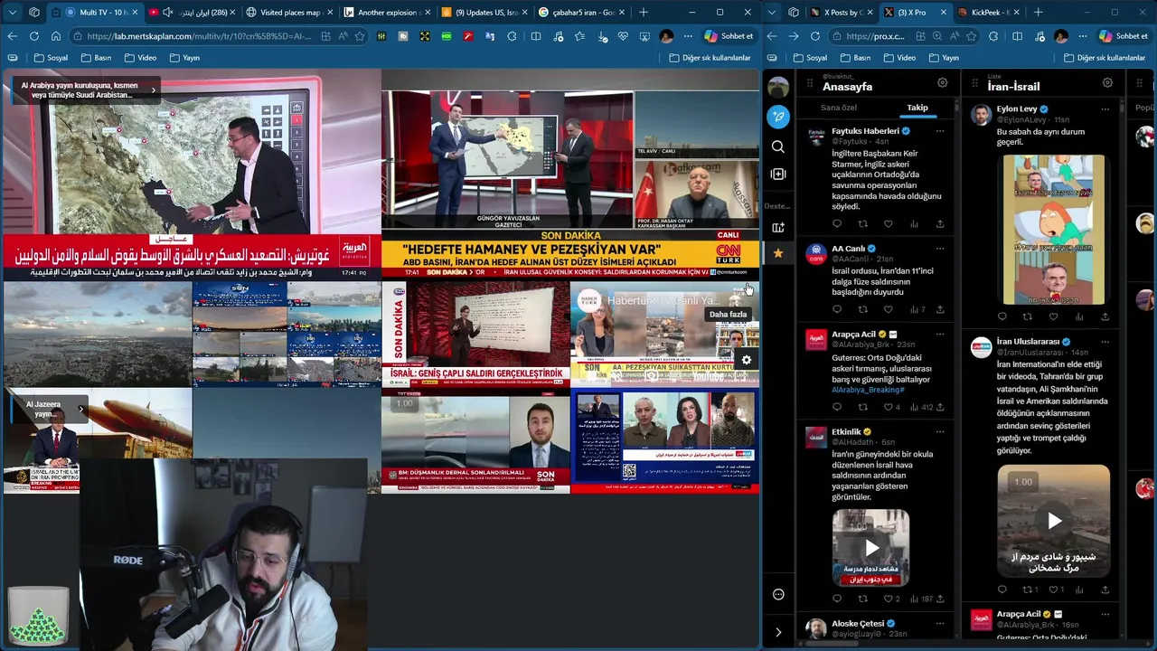Open left browser Sohbet et Copilot button
This screenshot has width=1157, height=651.
(729, 36)
